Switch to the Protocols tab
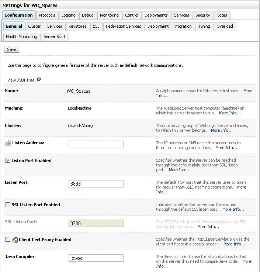The height and width of the screenshot is (272, 260). coord(47,15)
